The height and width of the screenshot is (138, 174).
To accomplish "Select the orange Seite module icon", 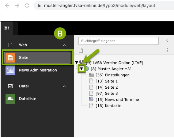I will point(10,58).
